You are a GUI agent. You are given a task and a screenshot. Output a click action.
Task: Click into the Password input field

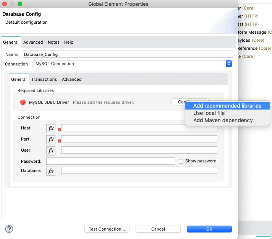click(x=110, y=161)
